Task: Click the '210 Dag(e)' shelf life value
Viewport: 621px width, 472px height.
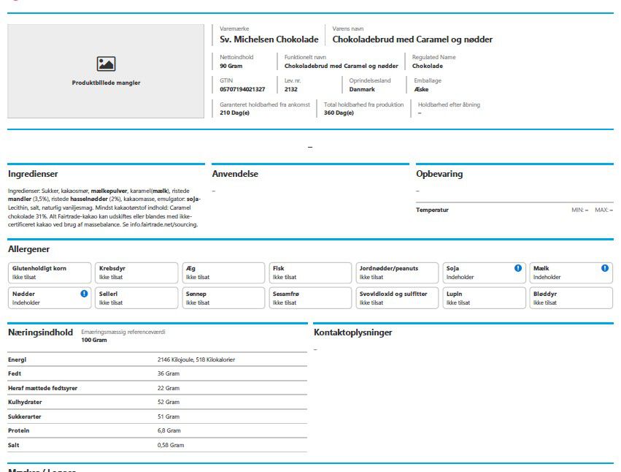Action: point(234,113)
